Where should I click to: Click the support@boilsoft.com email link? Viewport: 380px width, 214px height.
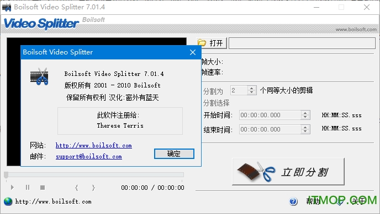tap(89, 157)
